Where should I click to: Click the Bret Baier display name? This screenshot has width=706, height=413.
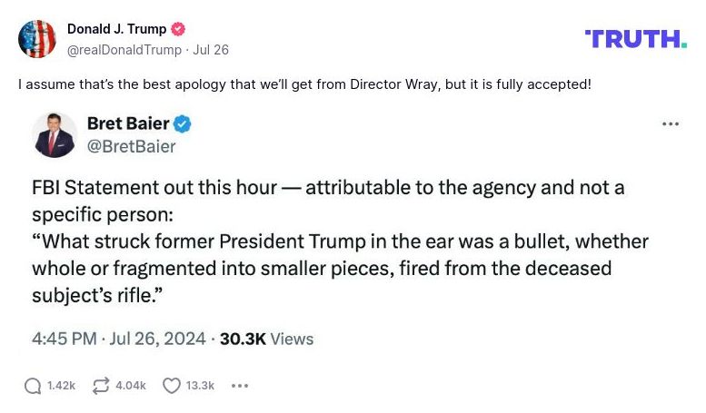tap(128, 123)
